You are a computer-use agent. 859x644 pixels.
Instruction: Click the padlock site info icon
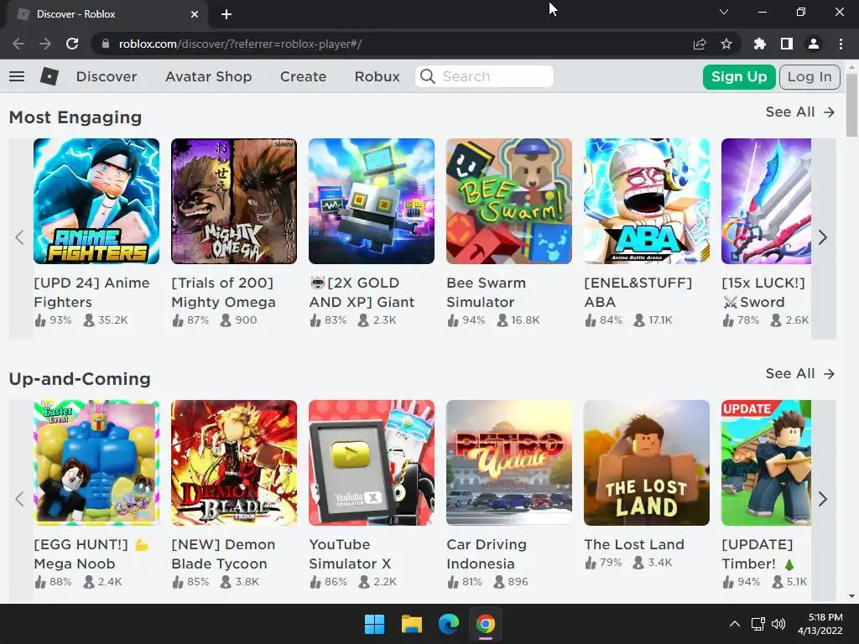(x=106, y=44)
